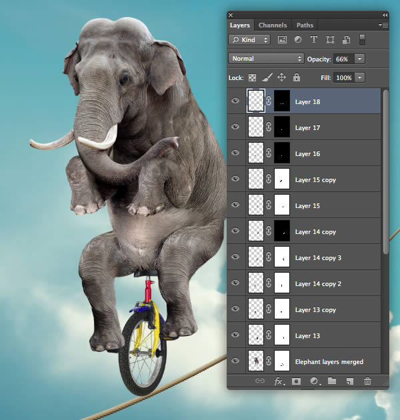Toggle visibility of Layer 15
The image size is (400, 420).
point(235,205)
